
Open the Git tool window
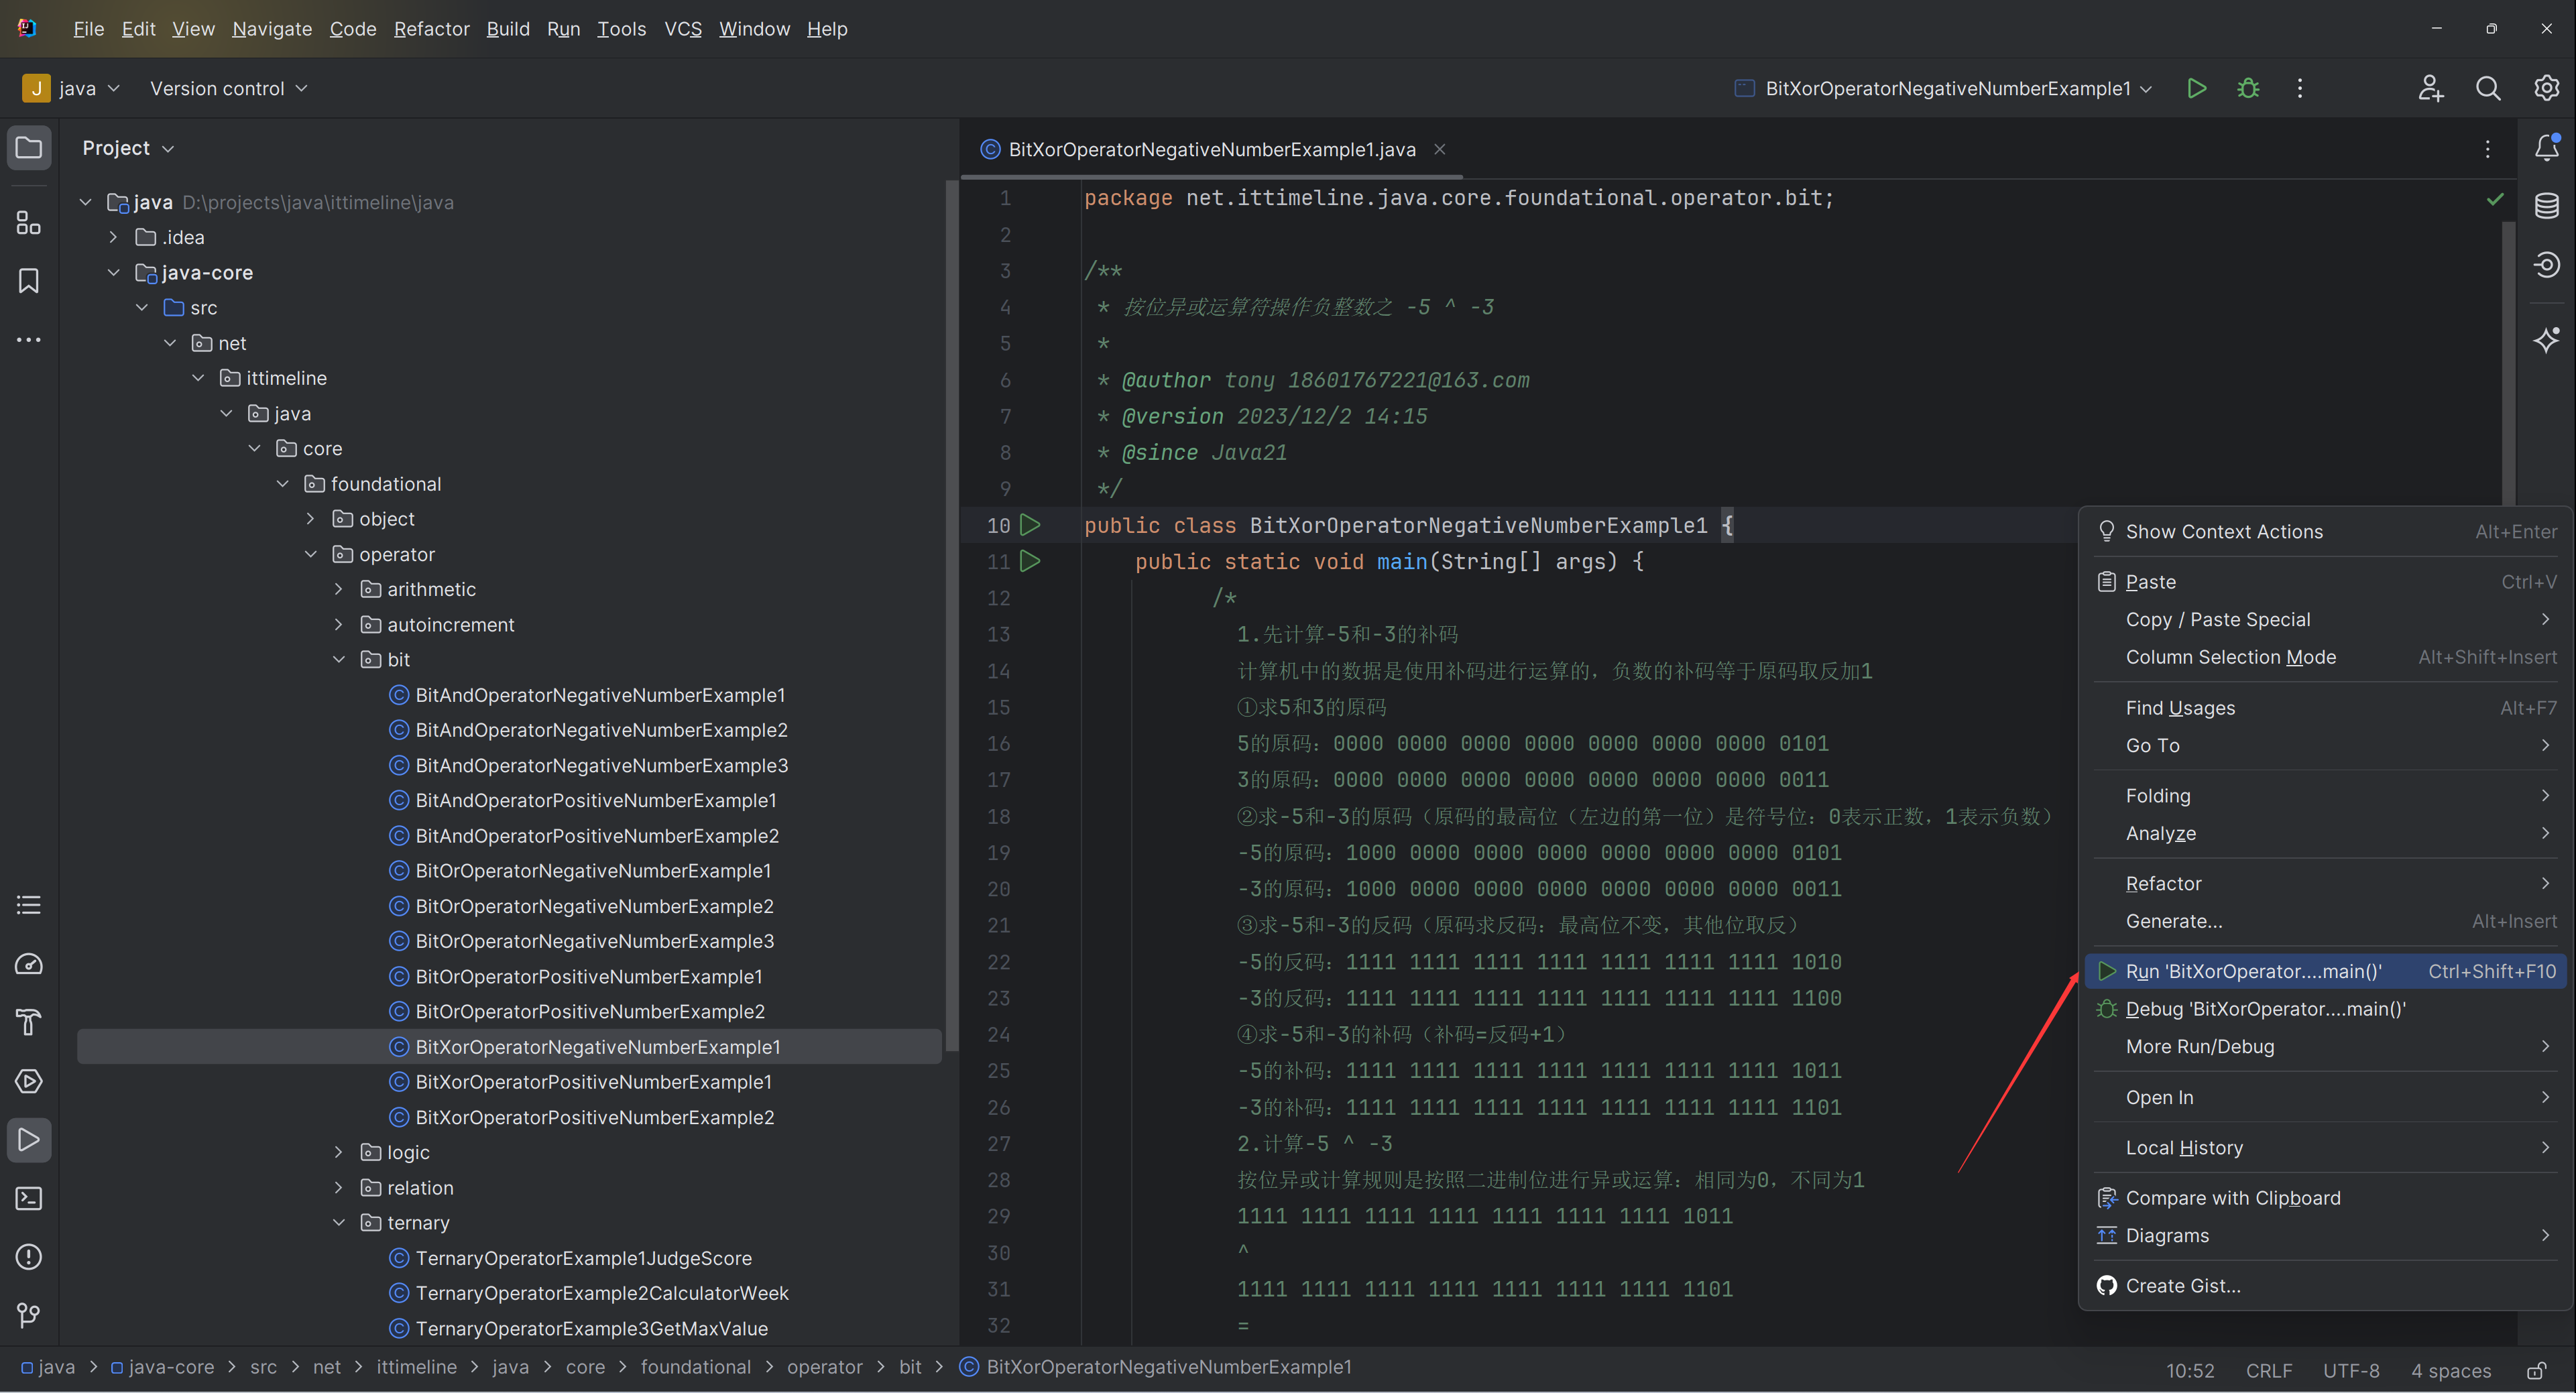coord(29,1315)
